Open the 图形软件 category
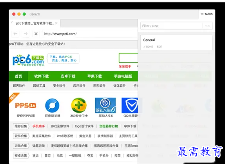Viewport: 225px width, 164px height. point(99,86)
